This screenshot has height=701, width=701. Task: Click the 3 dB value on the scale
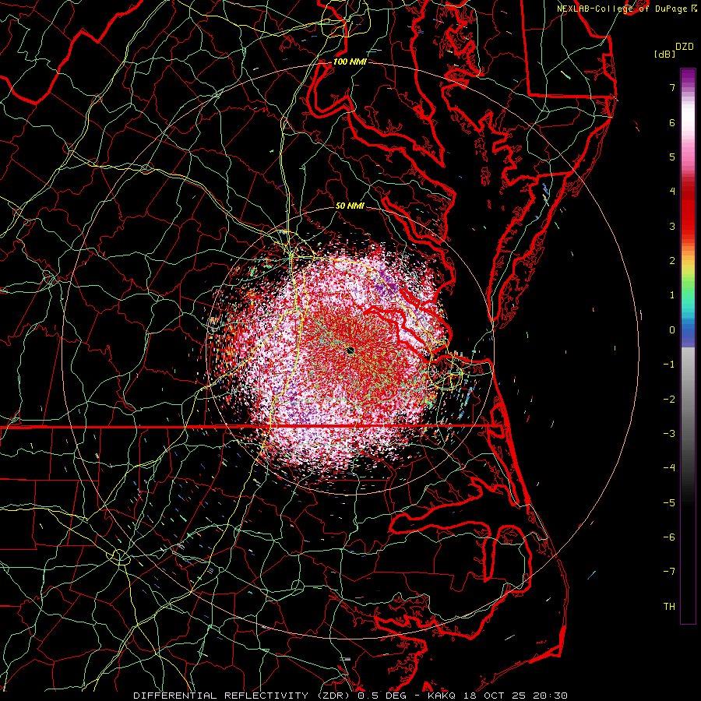pos(672,226)
